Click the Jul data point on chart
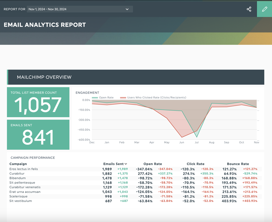The height and width of the screenshot is (222, 272). pos(197,137)
